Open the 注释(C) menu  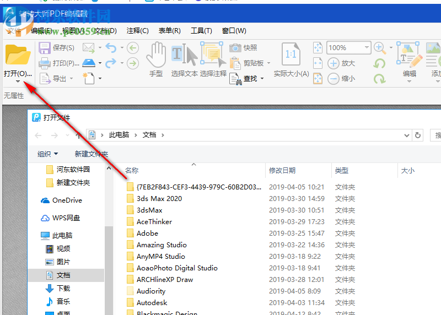coord(137,31)
